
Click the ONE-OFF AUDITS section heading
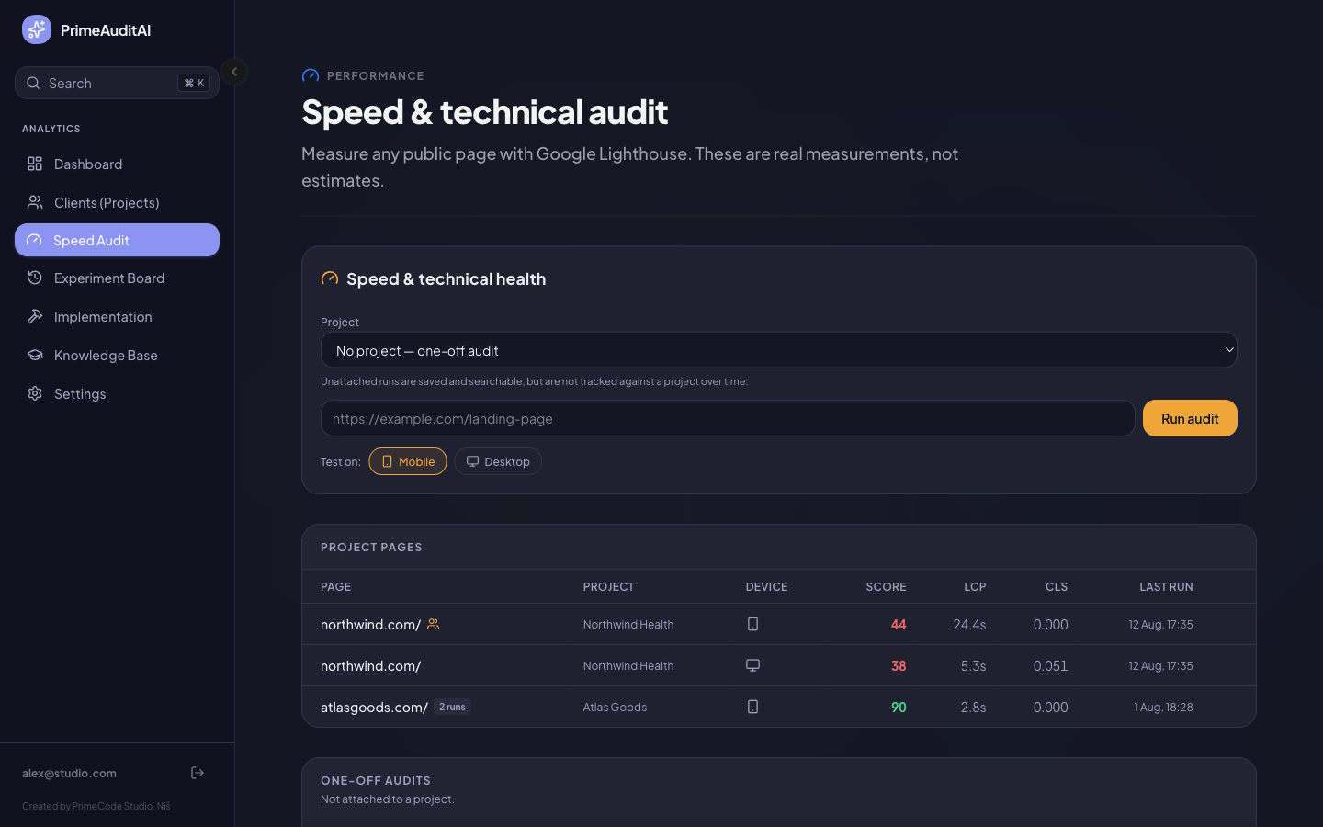[376, 780]
